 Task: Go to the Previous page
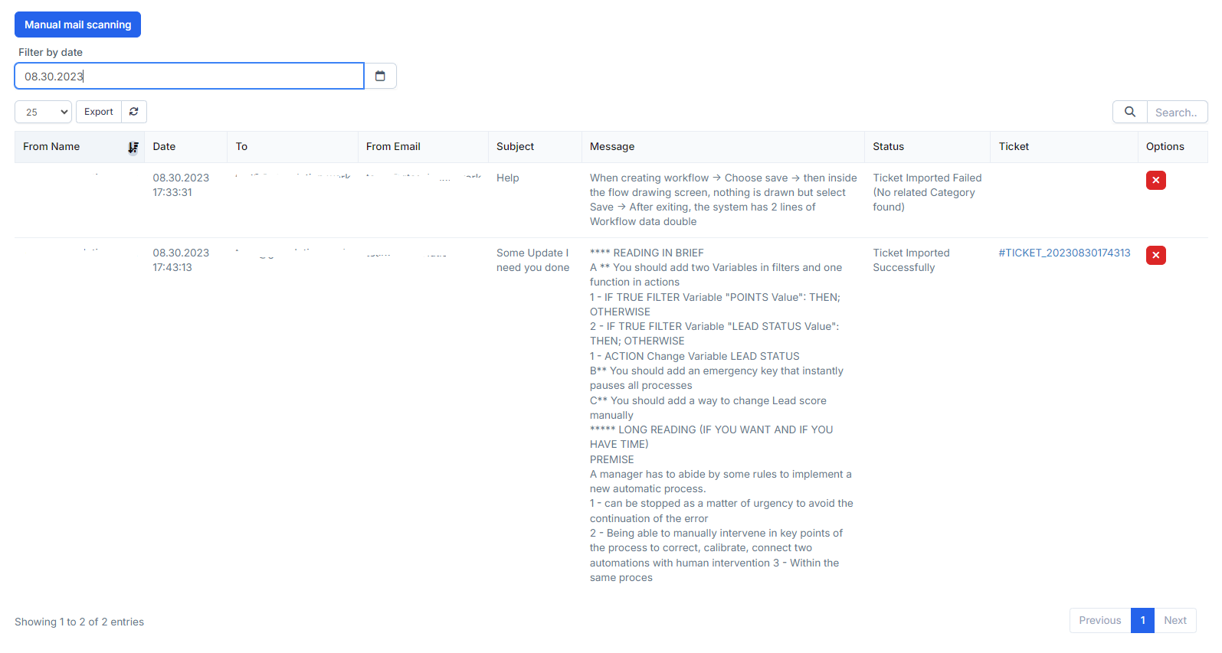(1099, 620)
